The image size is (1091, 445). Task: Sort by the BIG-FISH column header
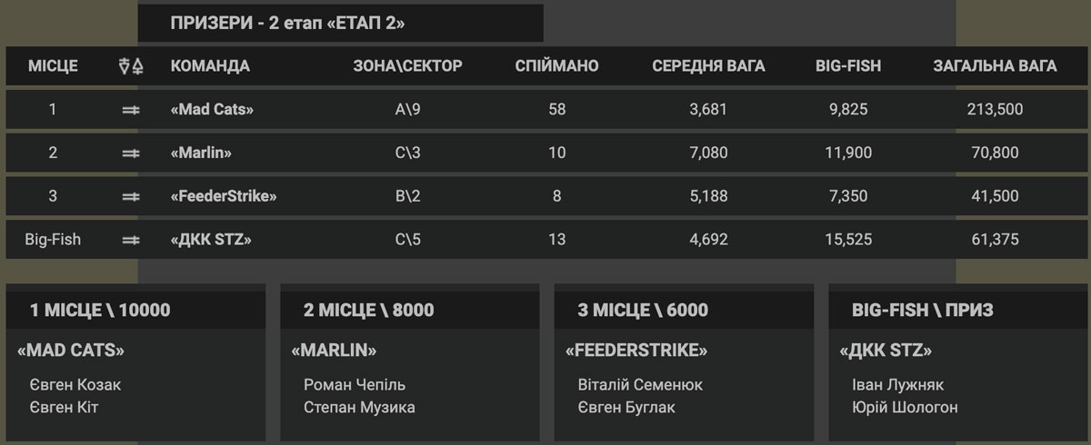point(848,66)
